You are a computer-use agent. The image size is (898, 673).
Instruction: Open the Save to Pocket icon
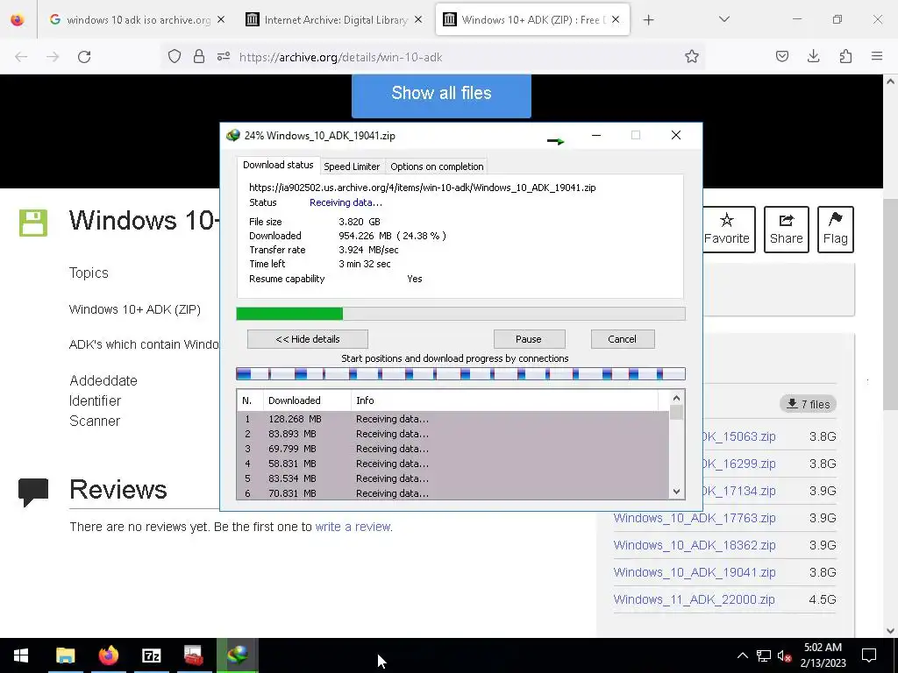pos(781,57)
